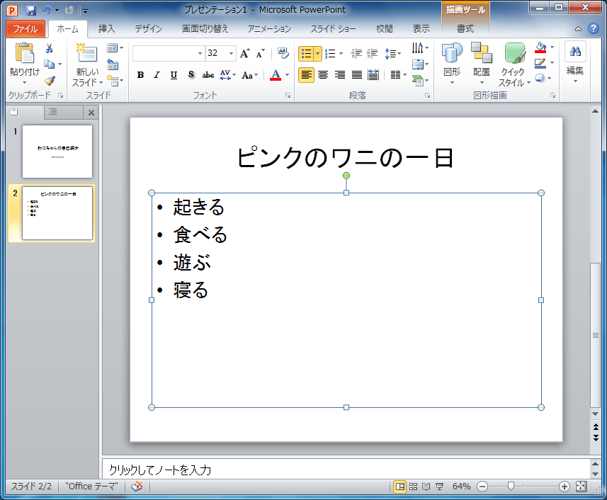Click the Paste (貼り付け) clipboard icon
The image size is (607, 500).
coord(24,53)
